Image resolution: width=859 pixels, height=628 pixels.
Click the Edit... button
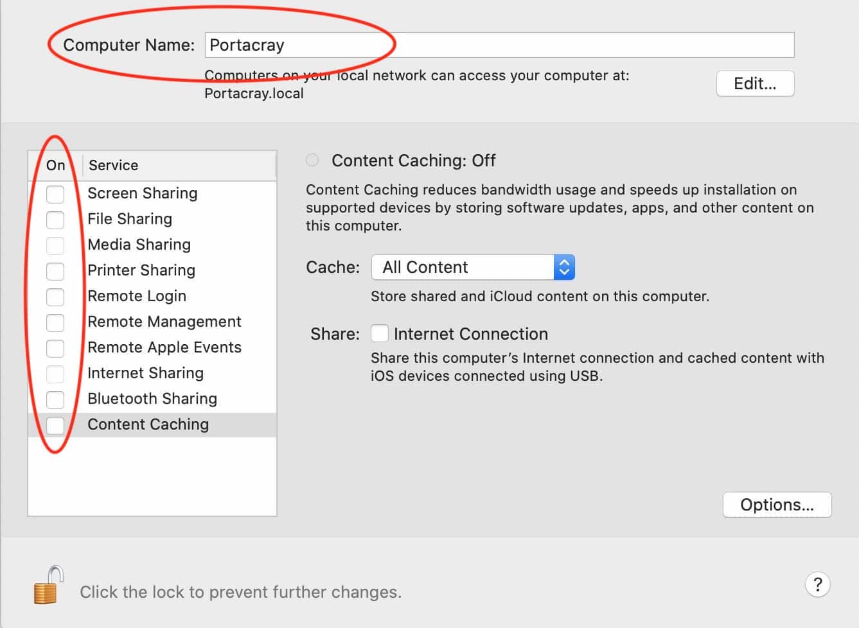[x=755, y=83]
